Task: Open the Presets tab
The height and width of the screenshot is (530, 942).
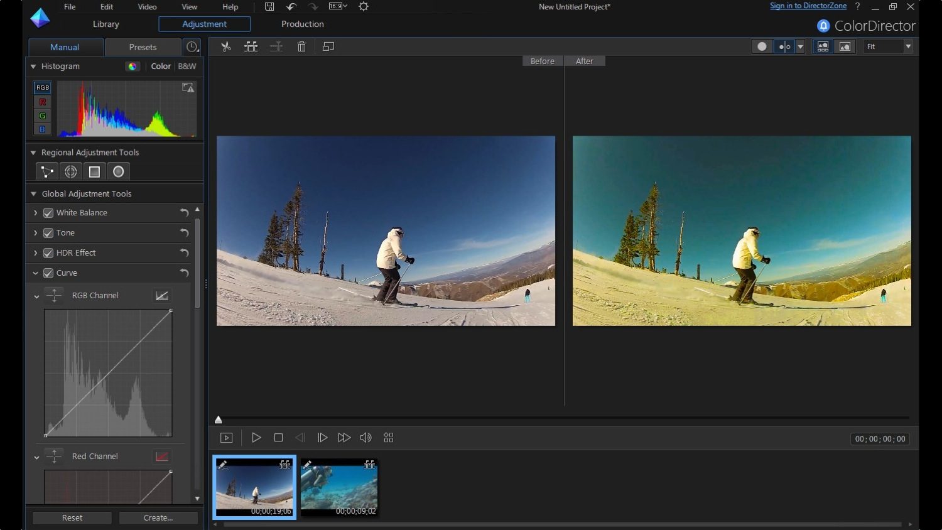Action: click(x=143, y=47)
